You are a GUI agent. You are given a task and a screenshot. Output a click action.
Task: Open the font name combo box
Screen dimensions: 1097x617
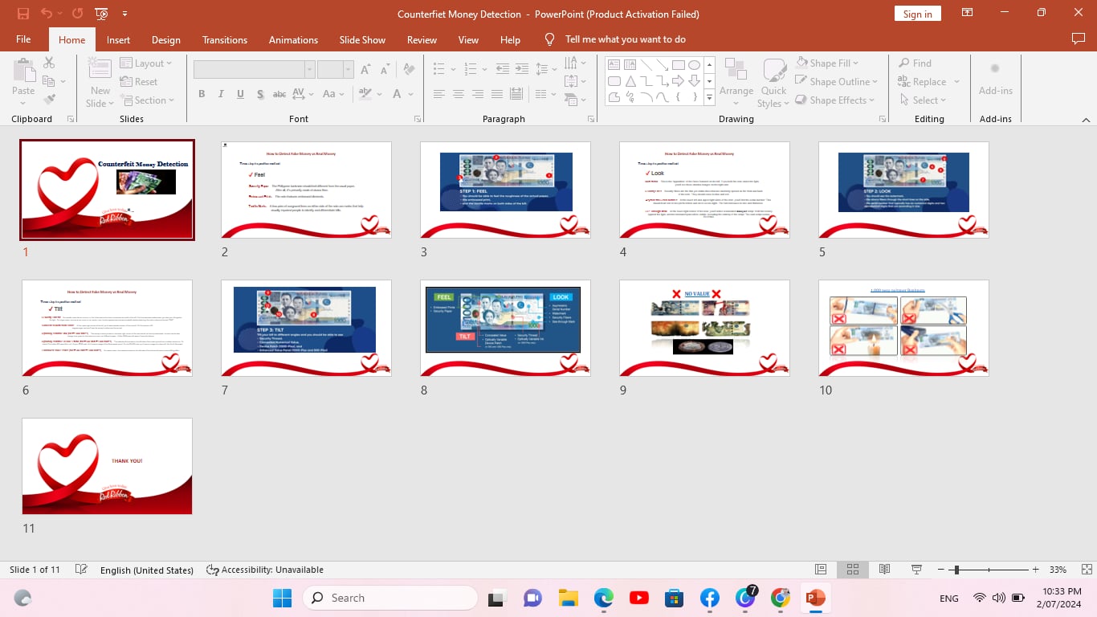pos(254,69)
